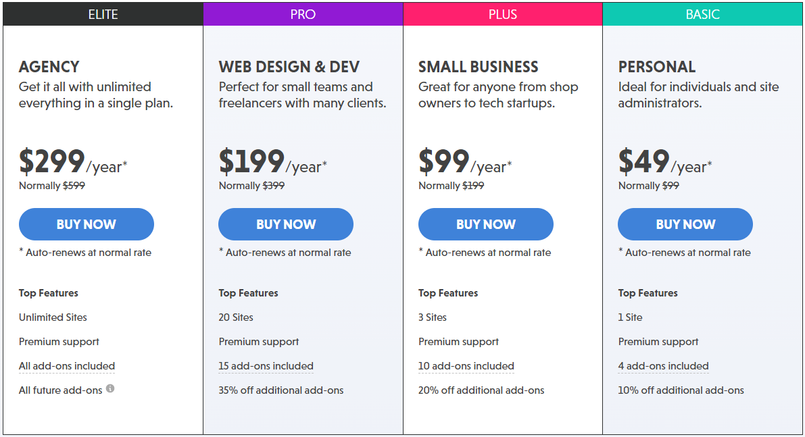Click the AGENCY plan heading
The image size is (805, 437).
[x=49, y=67]
